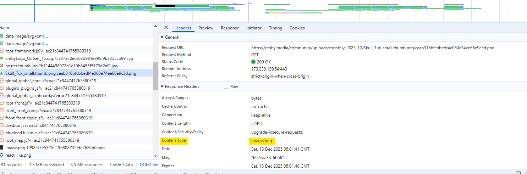Click the icon beside react_like.png
The width and height of the screenshot is (527, 174).
point(2,155)
